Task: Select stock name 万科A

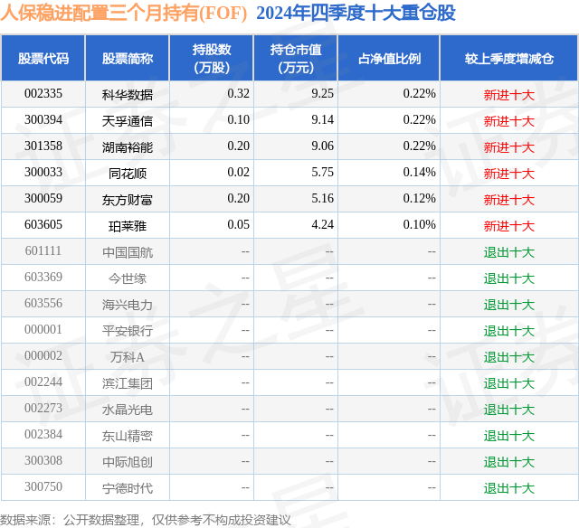Action: click(128, 357)
